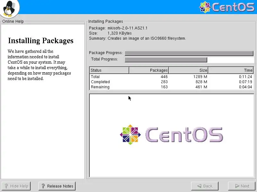Select the Size column header

[188, 70]
